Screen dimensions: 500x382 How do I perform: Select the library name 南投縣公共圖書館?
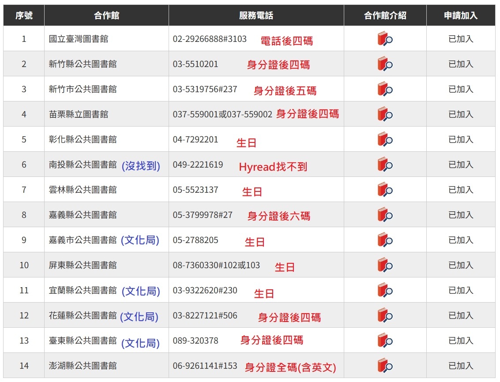coord(83,165)
